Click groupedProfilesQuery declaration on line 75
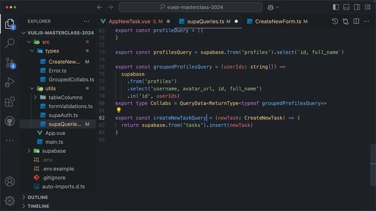The image size is (376, 211). 183,67
